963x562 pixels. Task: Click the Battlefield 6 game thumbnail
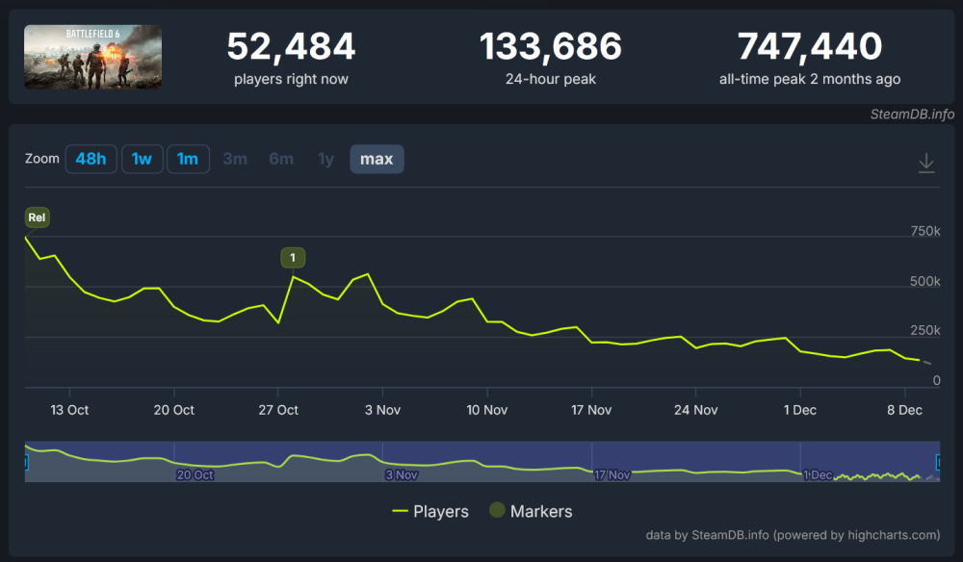pos(92,57)
